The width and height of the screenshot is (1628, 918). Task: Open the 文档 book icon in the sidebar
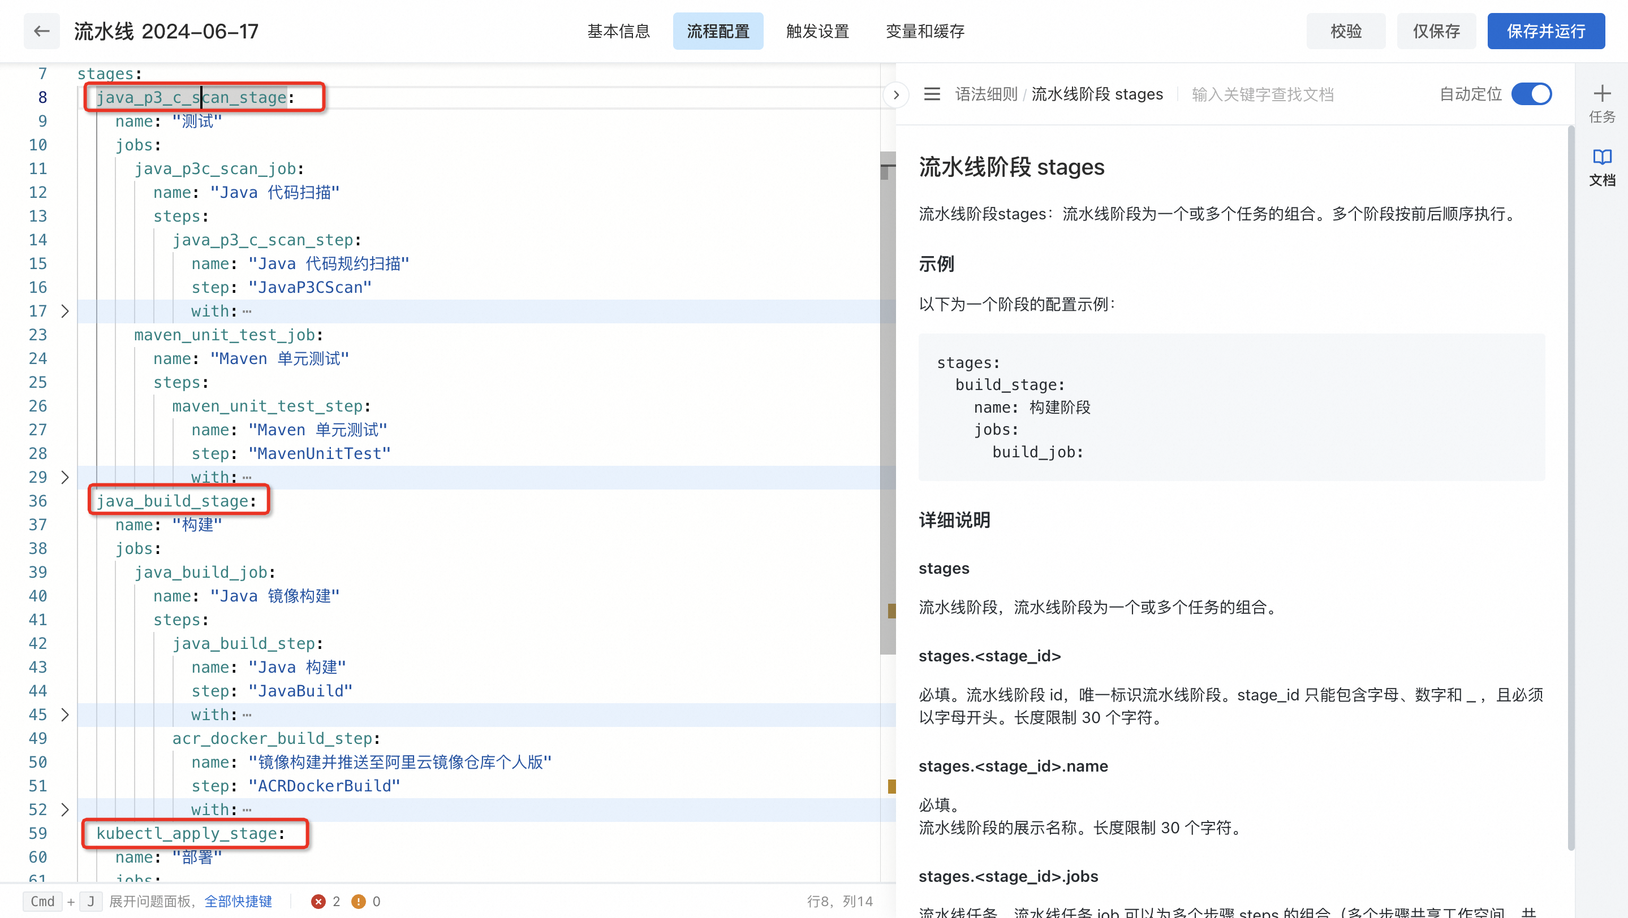click(1601, 168)
